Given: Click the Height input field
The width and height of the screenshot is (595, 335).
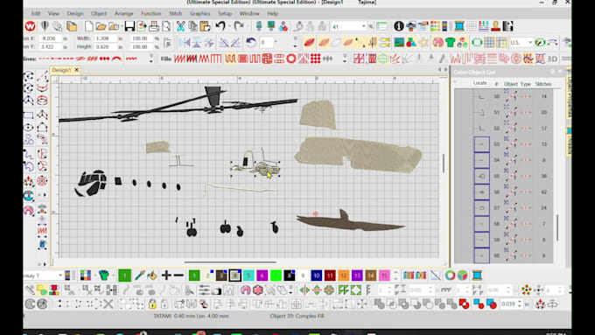Looking at the screenshot, I should [105, 46].
